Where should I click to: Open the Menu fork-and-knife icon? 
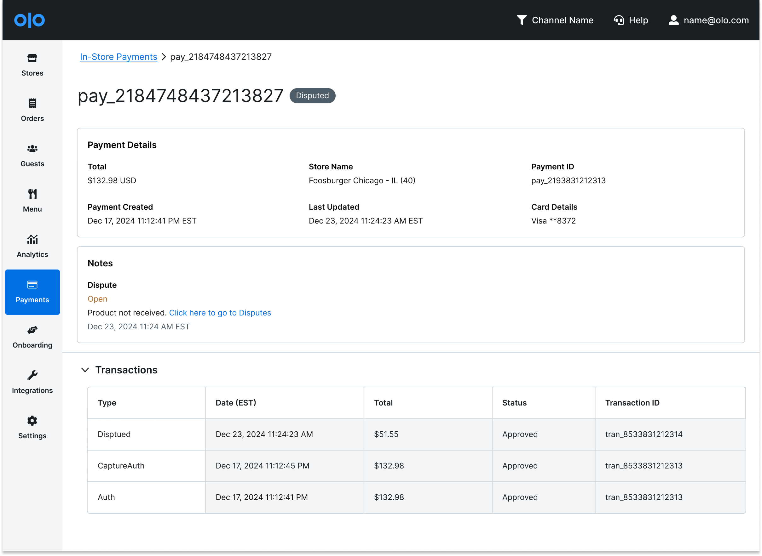pyautogui.click(x=32, y=194)
